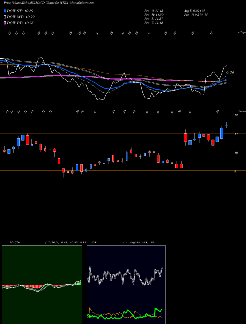Open the green MACD indicator panel
The image size is (246, 324).
coord(42,285)
